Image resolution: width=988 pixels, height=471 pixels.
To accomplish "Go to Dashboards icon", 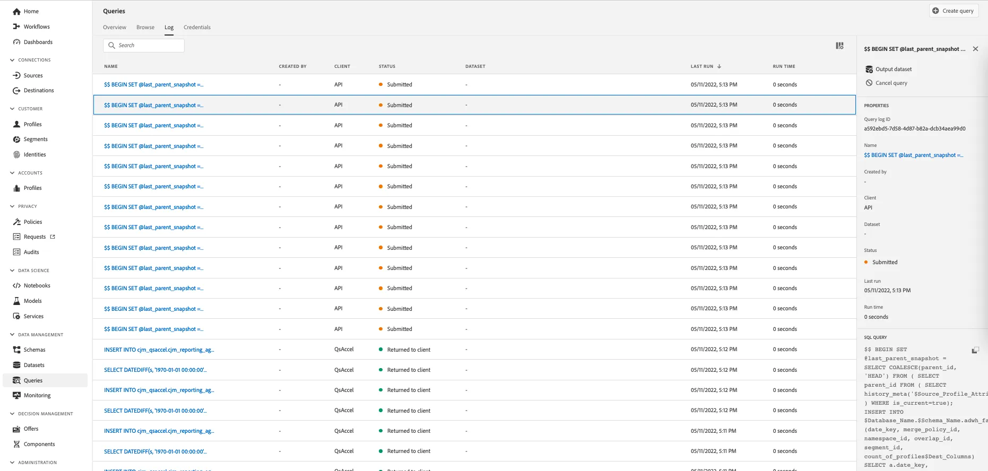I will (16, 42).
